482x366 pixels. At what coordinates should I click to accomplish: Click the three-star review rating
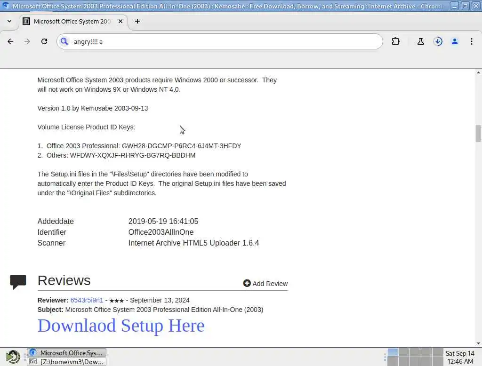(117, 301)
